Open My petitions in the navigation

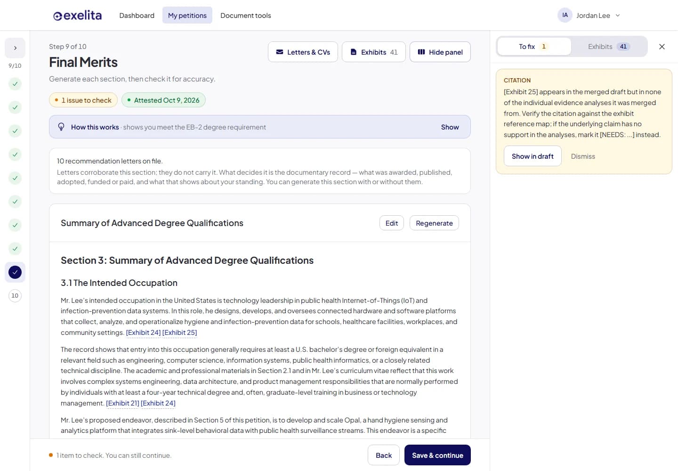pyautogui.click(x=187, y=16)
